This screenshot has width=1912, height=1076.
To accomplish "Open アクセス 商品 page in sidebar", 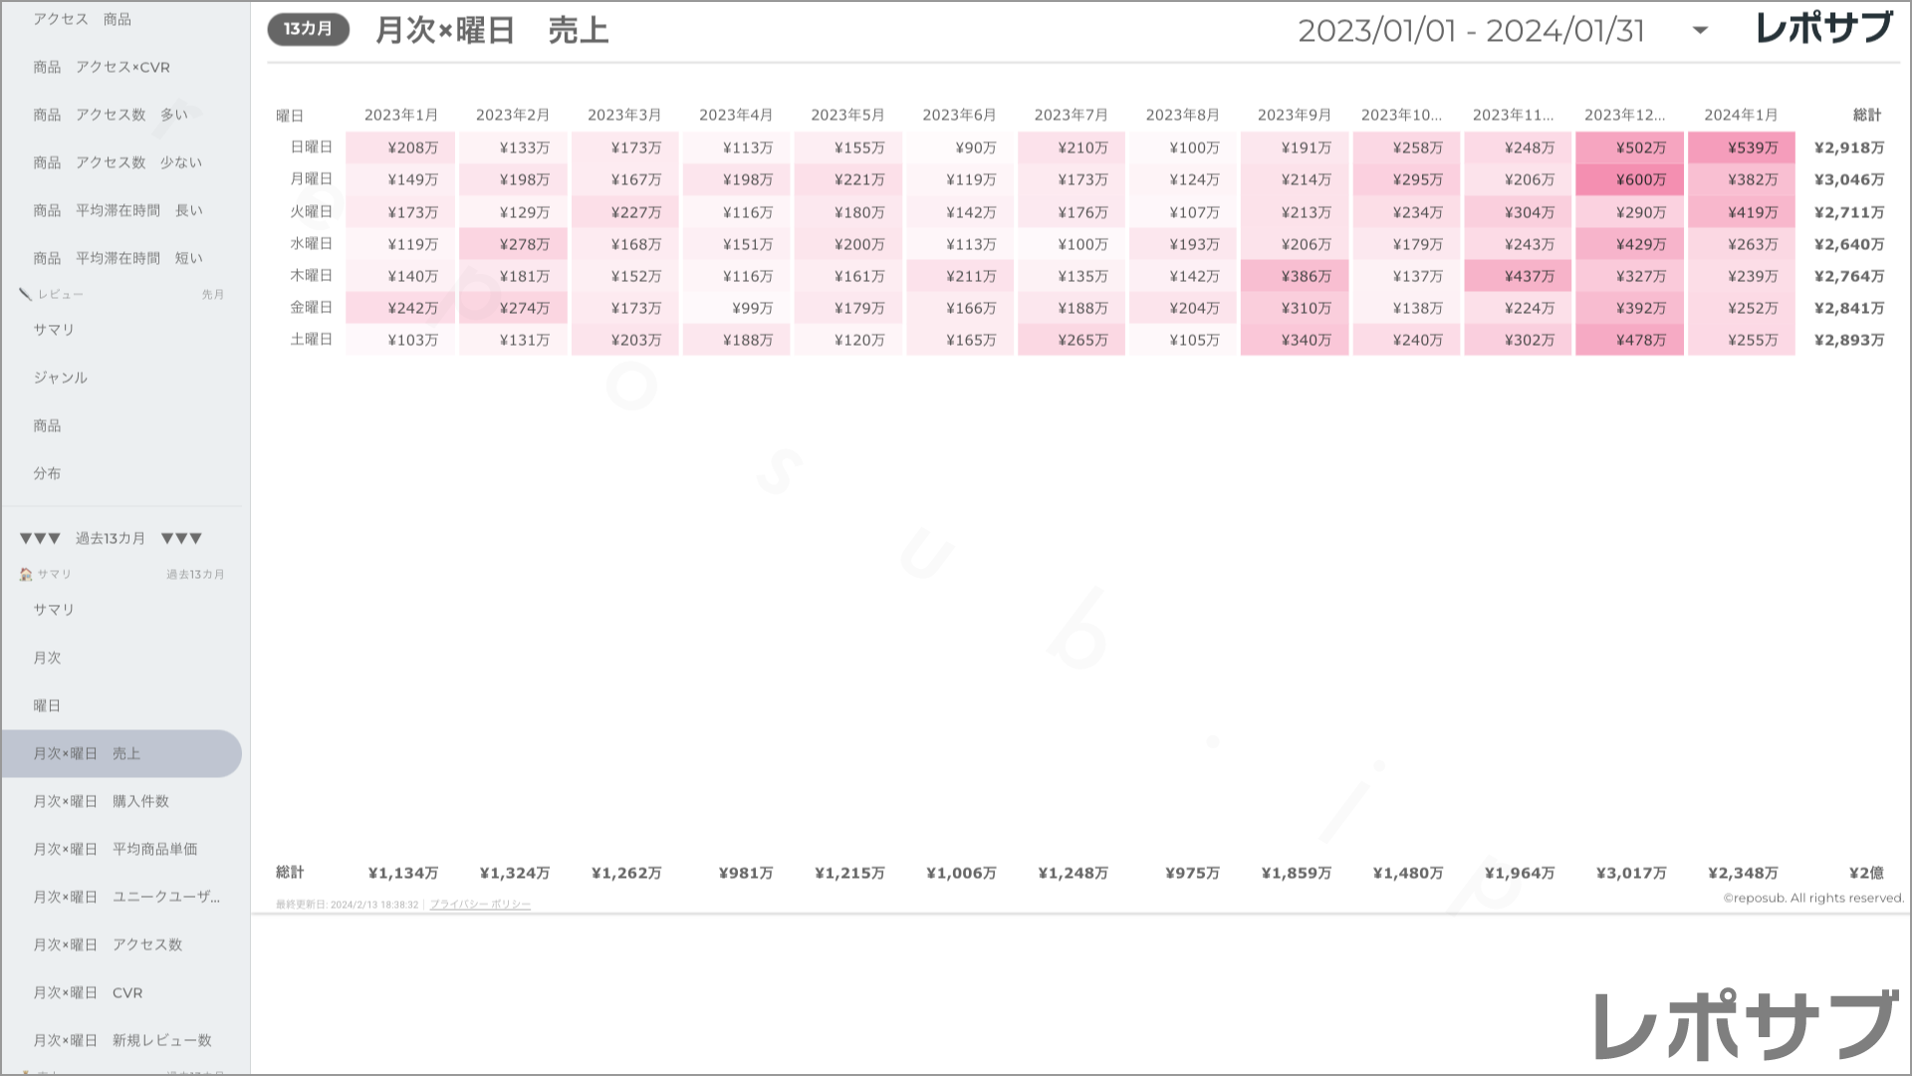I will 82,19.
